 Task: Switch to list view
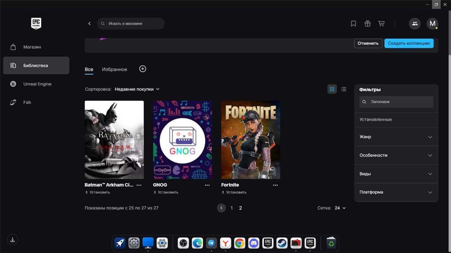(x=344, y=89)
